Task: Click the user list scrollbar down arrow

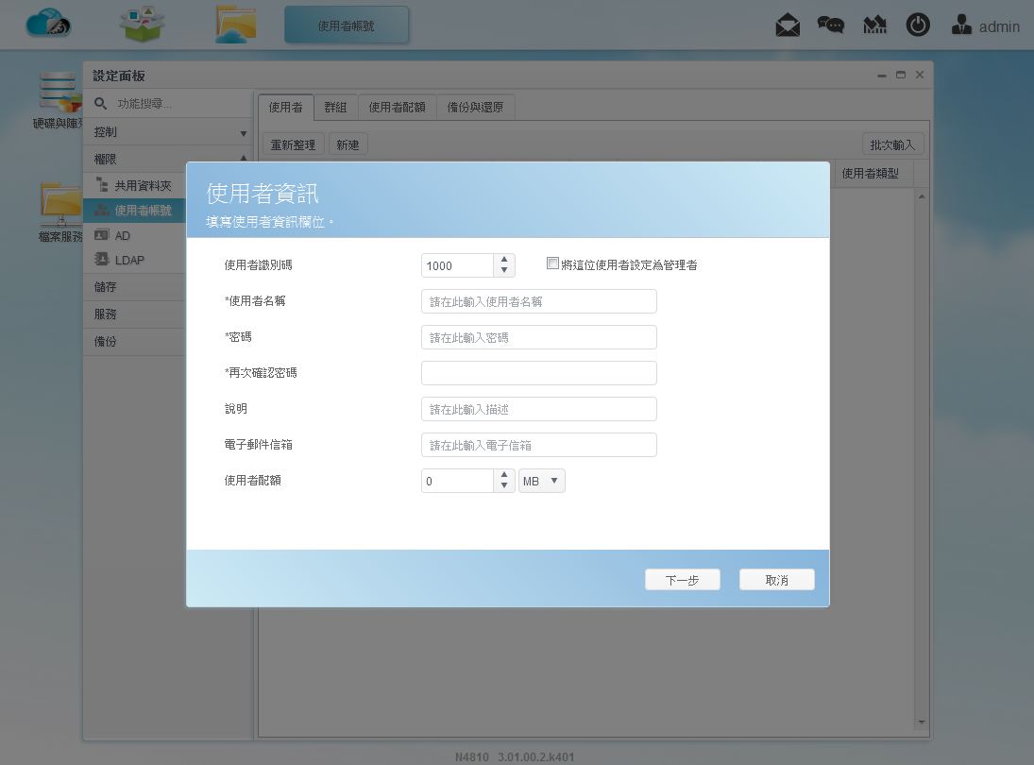Action: point(922,722)
